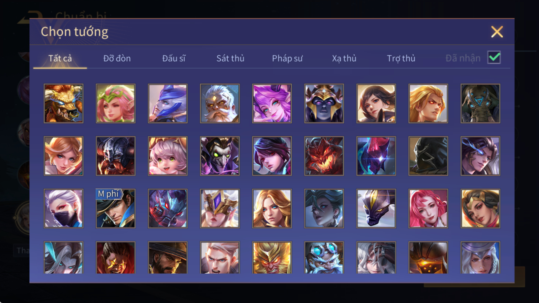539x303 pixels.
Task: Pick the dwarf with blue goggles
Action: coord(324,258)
